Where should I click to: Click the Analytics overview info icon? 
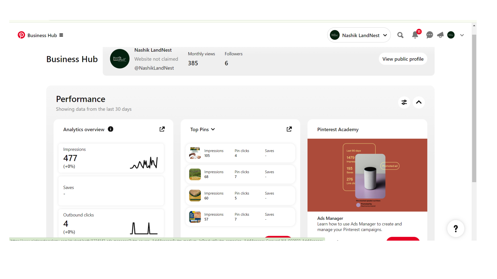[111, 129]
